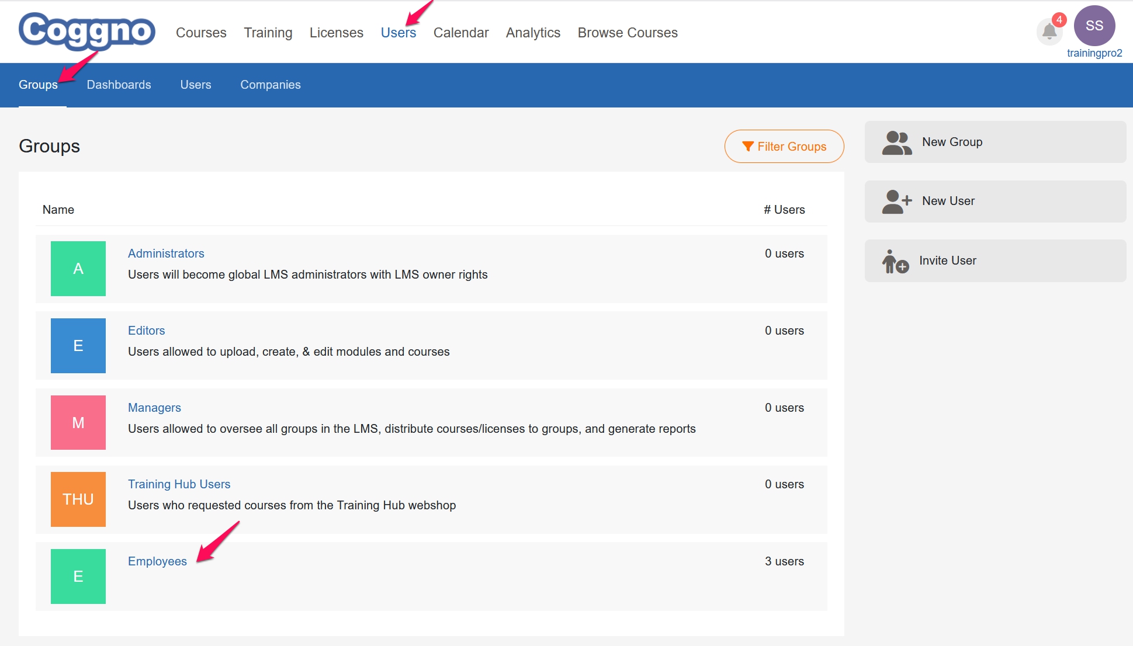
Task: Click '0 users' in Administrators row
Action: pos(784,253)
